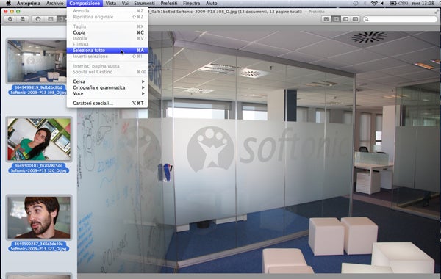
Task: Open the Wi-Fi status menu
Action: 374,4
